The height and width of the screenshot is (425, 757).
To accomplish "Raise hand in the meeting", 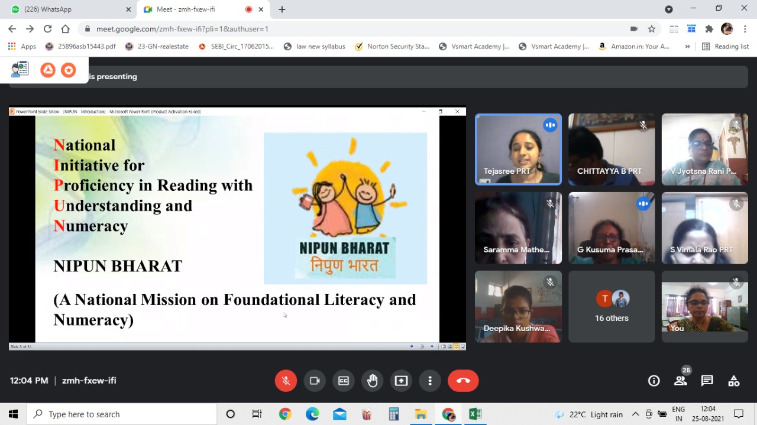I will 373,381.
